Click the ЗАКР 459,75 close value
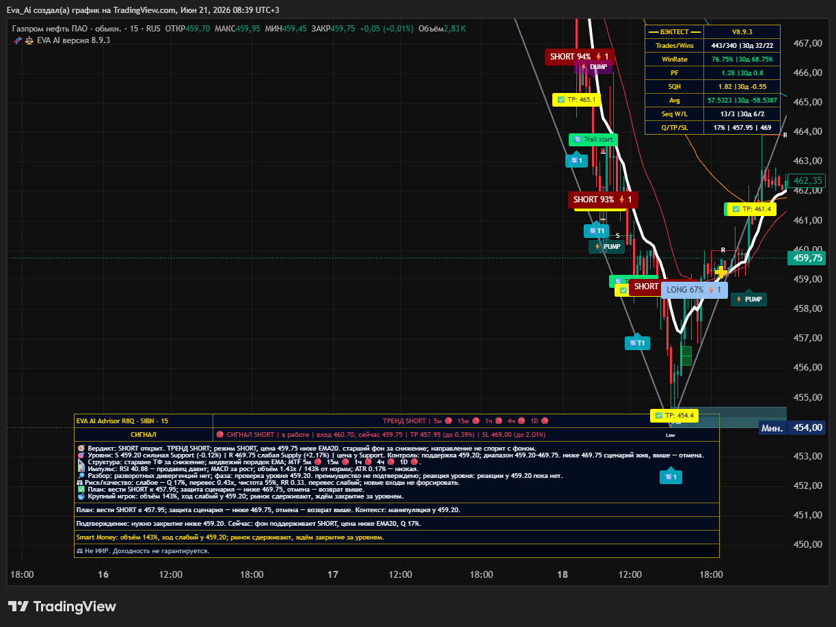Viewport: 836px width, 627px height. pyautogui.click(x=333, y=29)
